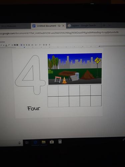Open the Edge browser in the taskbar
The width and height of the screenshot is (125, 167).
click(x=35, y=142)
